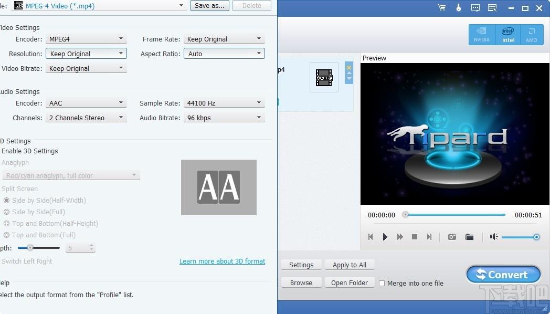Fast forward the preview video
Viewport: 550px width, 314px height.
point(400,237)
